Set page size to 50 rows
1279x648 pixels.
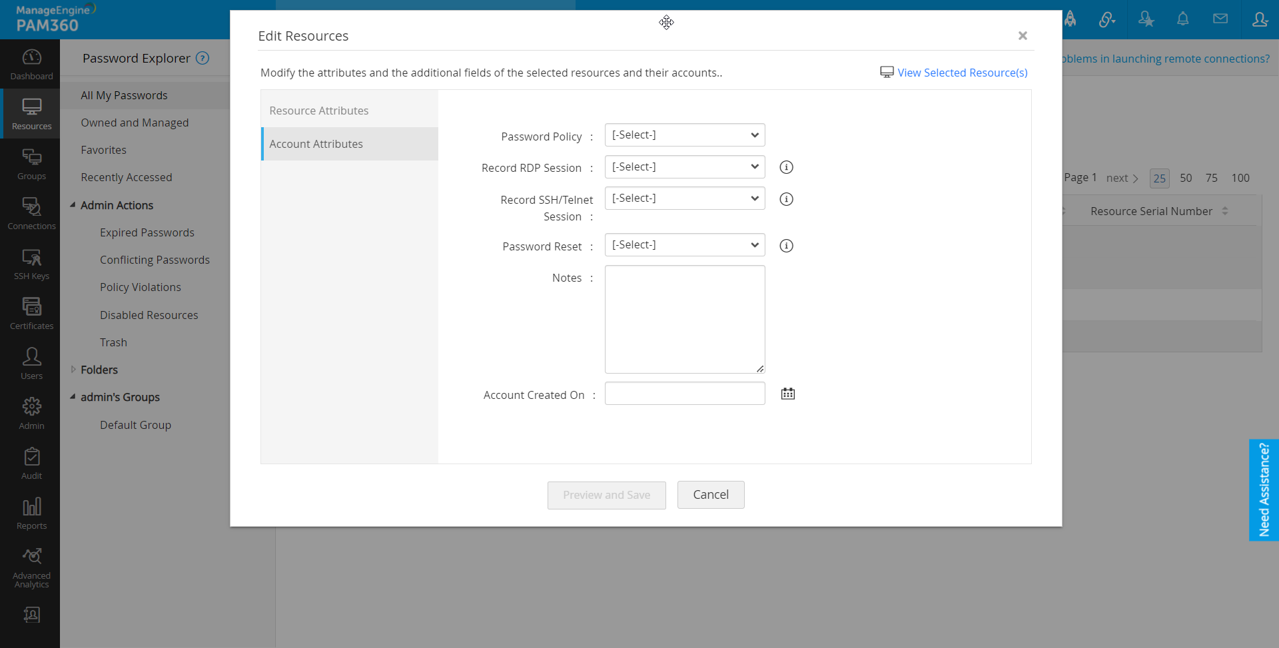pos(1186,178)
